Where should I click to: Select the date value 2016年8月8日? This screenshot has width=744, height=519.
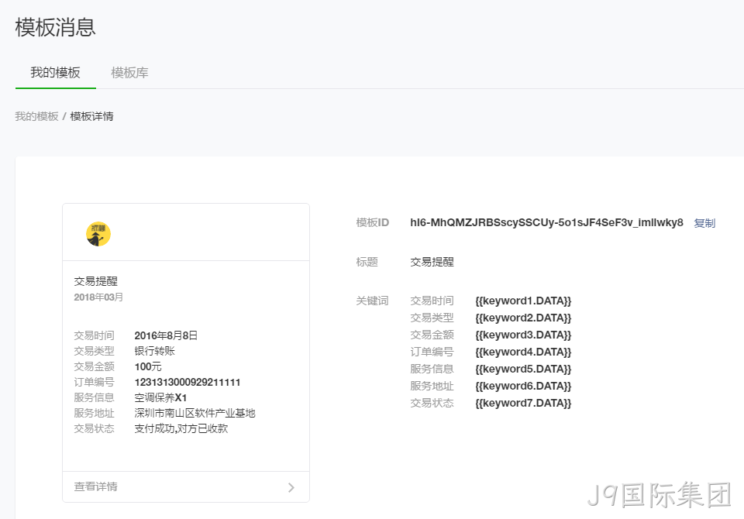[x=166, y=335]
